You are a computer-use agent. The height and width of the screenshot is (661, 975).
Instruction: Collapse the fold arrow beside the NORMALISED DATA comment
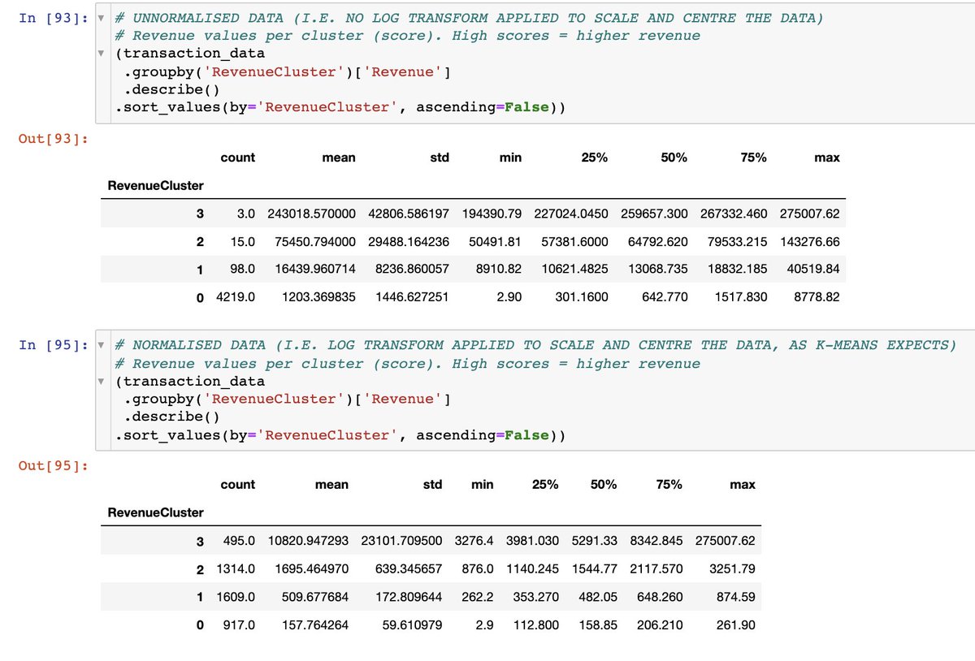(x=101, y=346)
